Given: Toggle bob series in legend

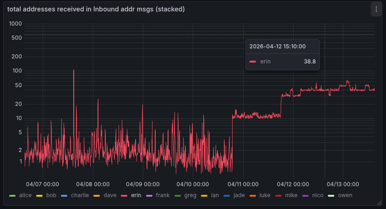Looking at the screenshot, I should 51,195.
